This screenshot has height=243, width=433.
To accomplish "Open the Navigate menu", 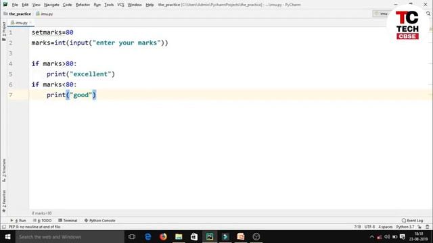I will (51, 5).
